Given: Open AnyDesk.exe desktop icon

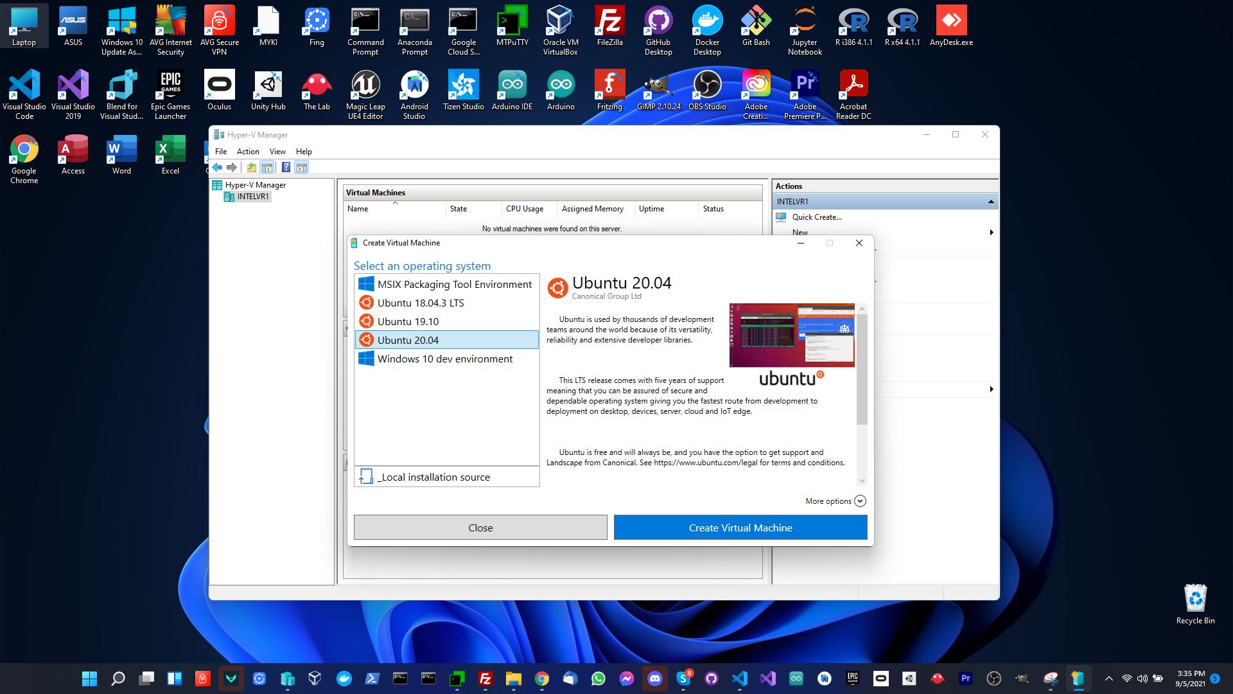Looking at the screenshot, I should 951,26.
